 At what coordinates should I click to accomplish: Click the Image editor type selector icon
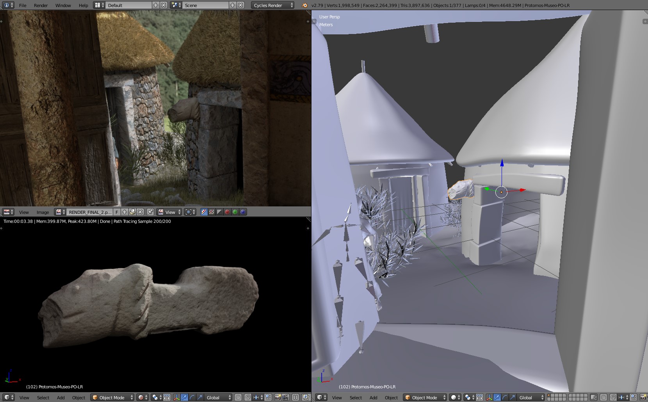click(7, 212)
